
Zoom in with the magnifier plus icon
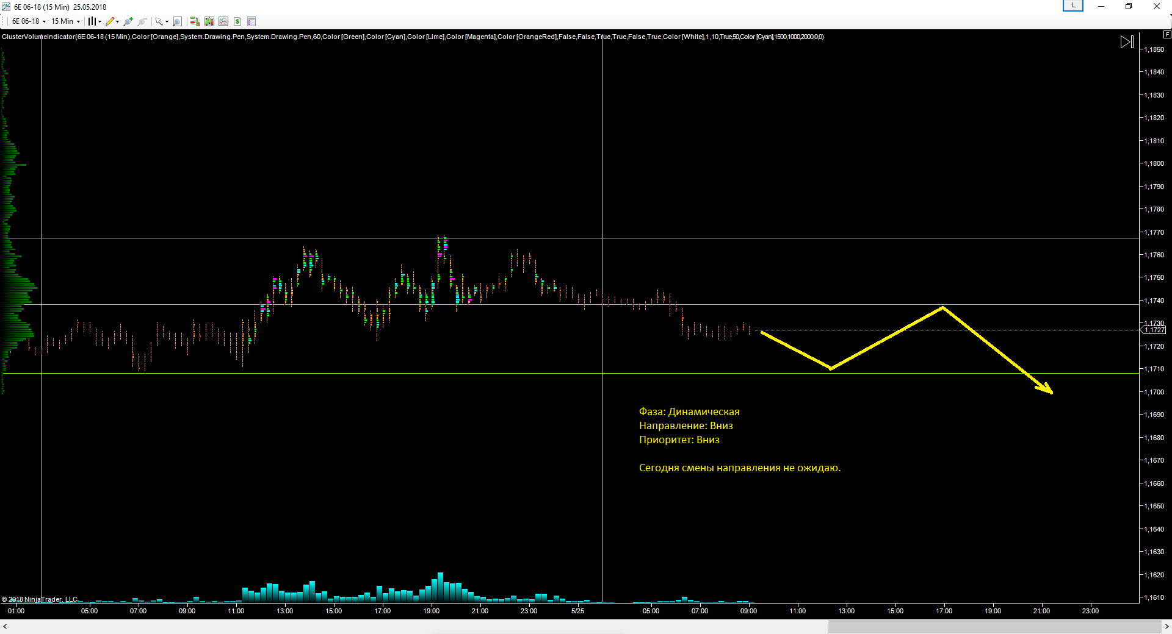[128, 21]
